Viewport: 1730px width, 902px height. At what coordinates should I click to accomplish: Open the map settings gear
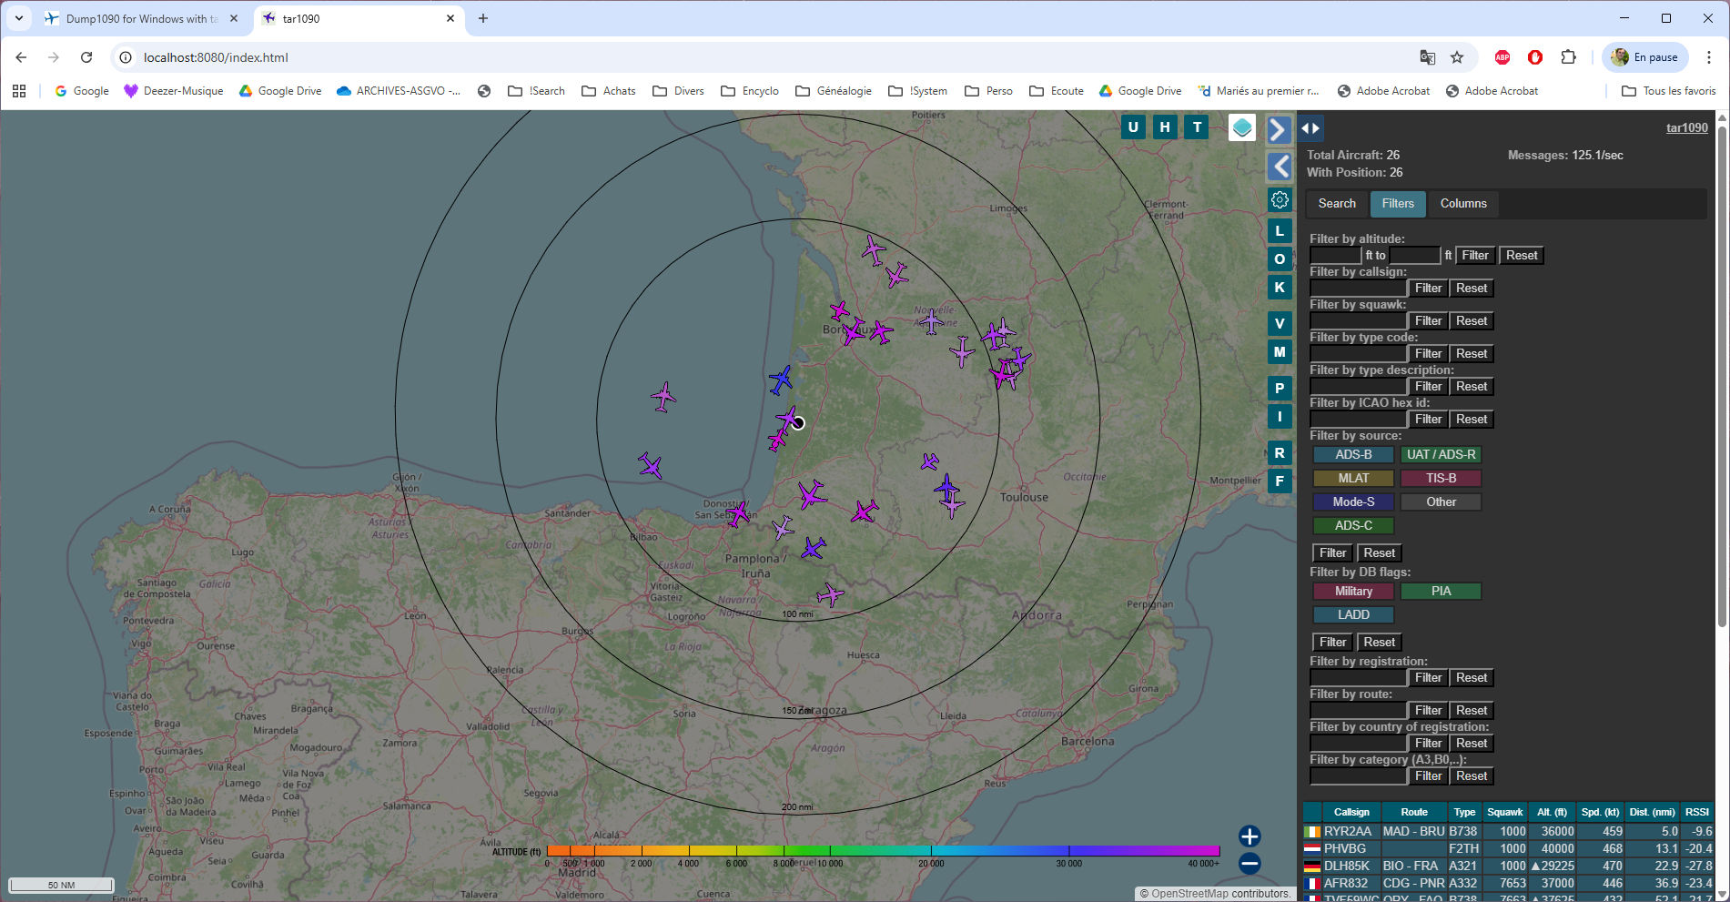tap(1280, 199)
